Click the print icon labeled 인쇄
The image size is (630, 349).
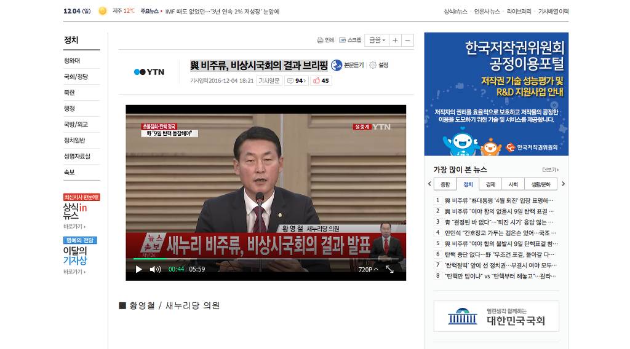[x=325, y=40]
